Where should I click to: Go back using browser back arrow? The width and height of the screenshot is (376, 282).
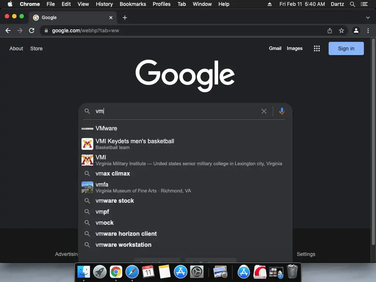(8, 30)
